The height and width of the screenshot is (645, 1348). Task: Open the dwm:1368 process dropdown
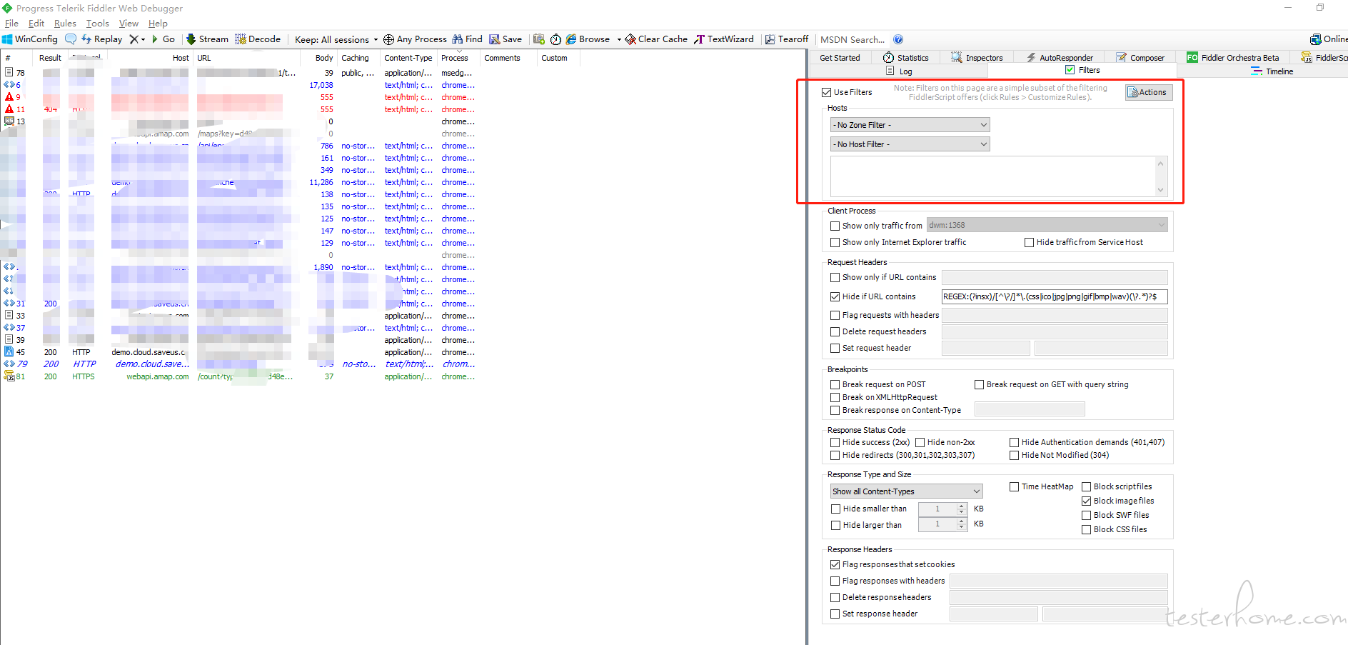click(1047, 225)
